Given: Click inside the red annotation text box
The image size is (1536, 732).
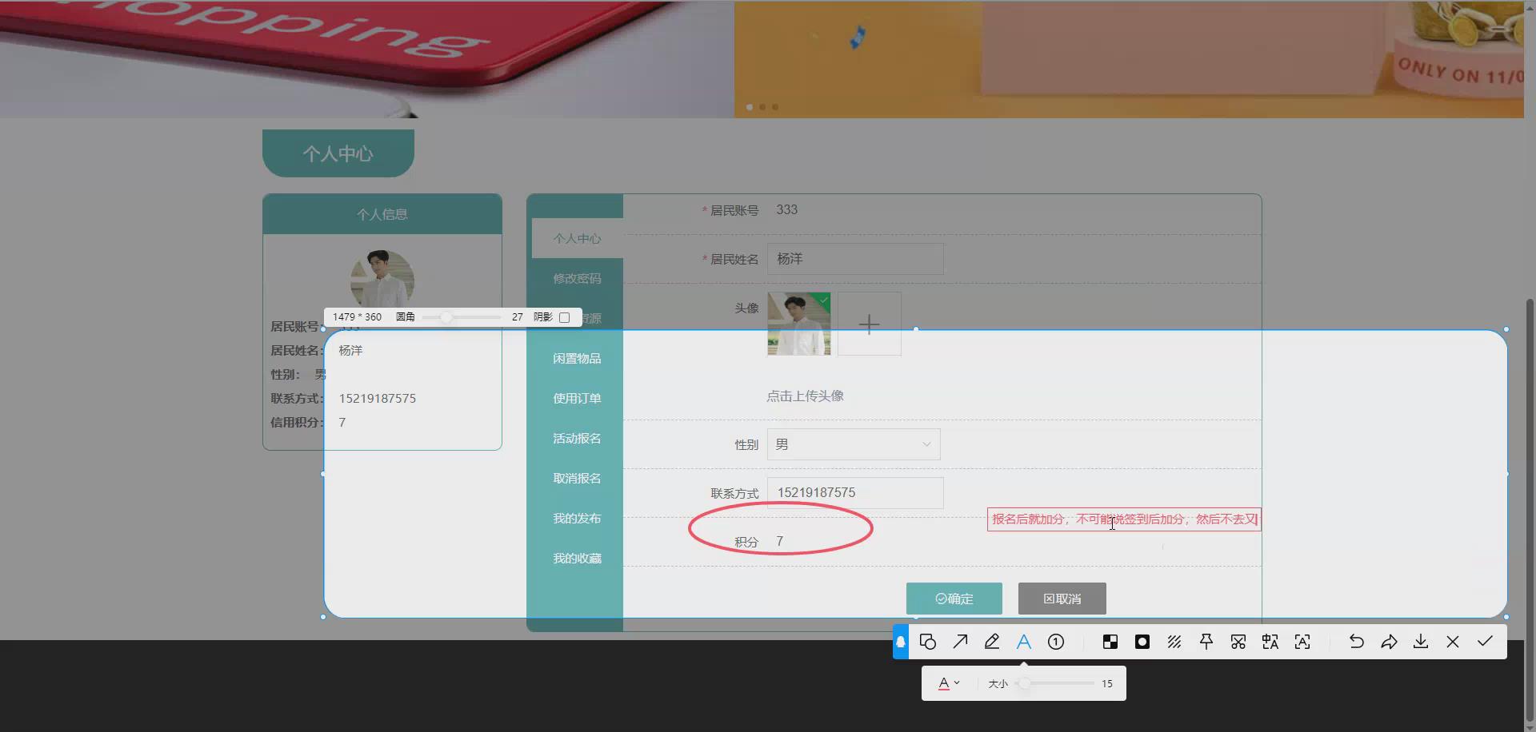Looking at the screenshot, I should tap(1124, 519).
